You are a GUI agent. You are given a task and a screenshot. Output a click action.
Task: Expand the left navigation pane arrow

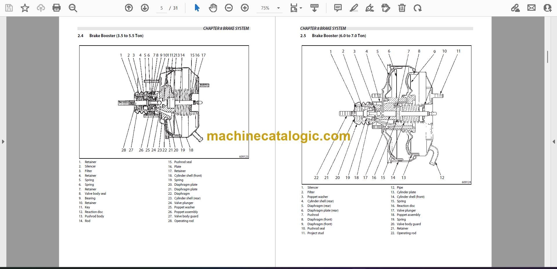(3, 142)
